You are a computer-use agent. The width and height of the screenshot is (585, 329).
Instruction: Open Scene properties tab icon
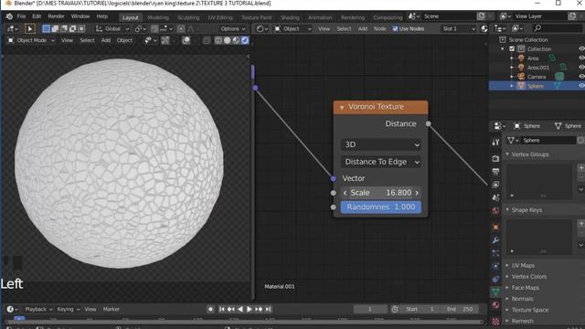pos(495,197)
